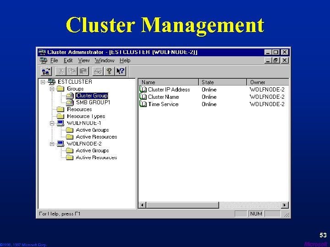This screenshot has width=330, height=247.
Task: Click the Groups folder icon
Action: 60,89
